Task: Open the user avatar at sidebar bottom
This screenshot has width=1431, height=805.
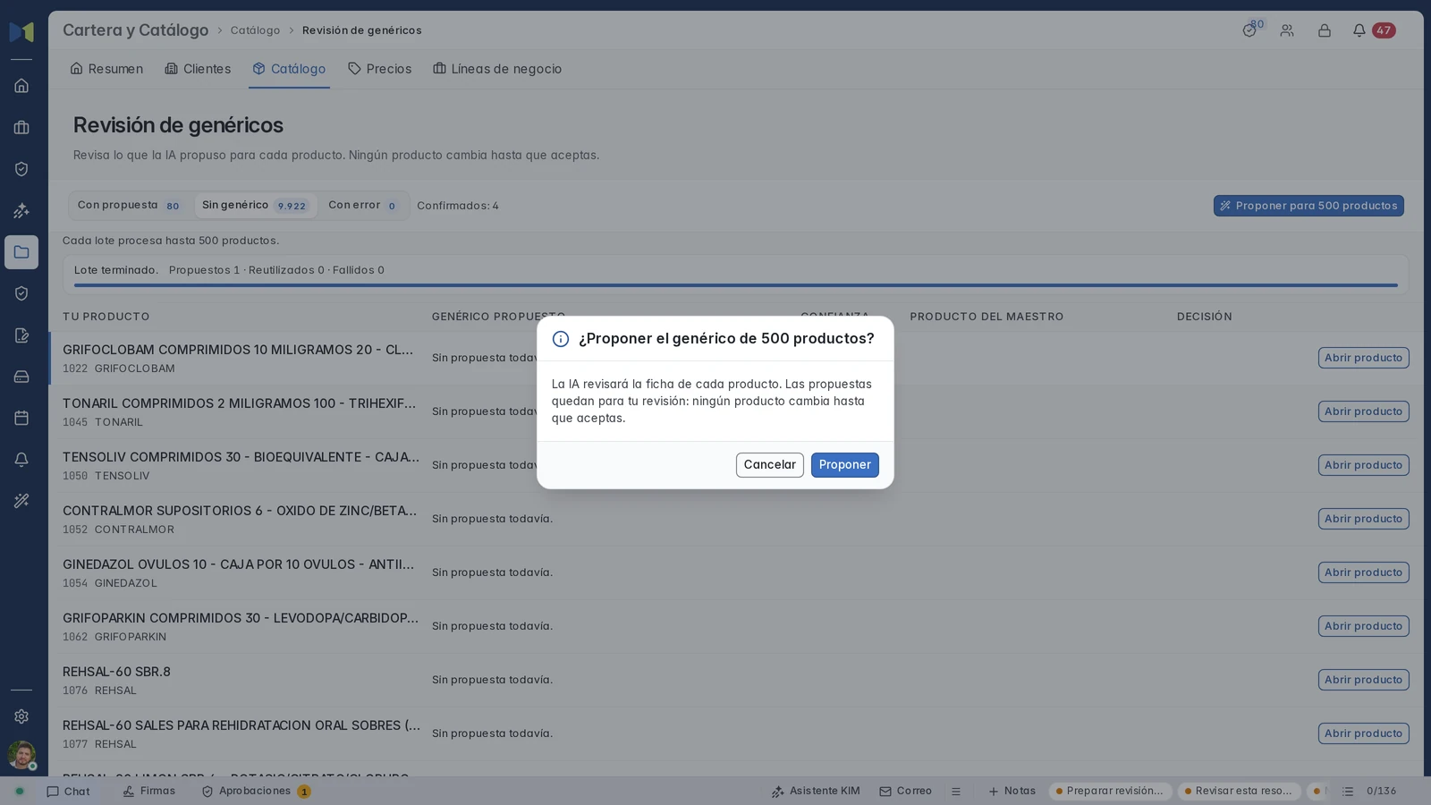Action: click(21, 755)
